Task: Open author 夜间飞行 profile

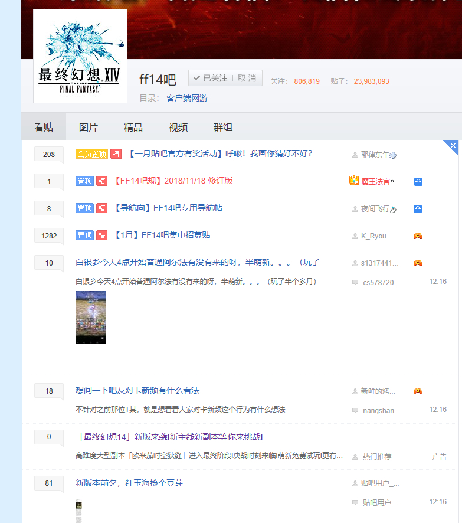Action: (375, 209)
